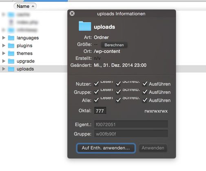Sort by the Name column header

[25, 6]
